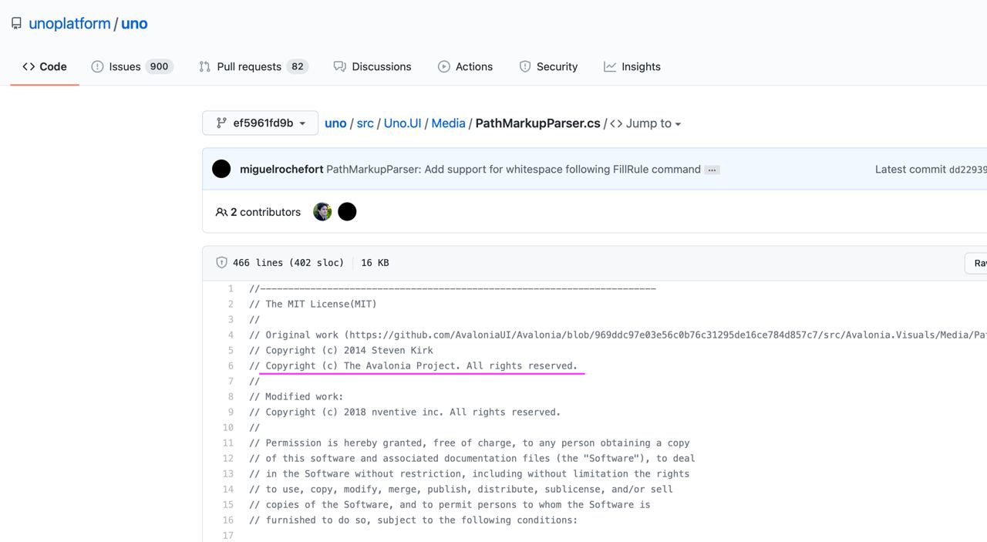Open the Issues tab
Viewport: 987px width, 542px height.
[x=132, y=66]
